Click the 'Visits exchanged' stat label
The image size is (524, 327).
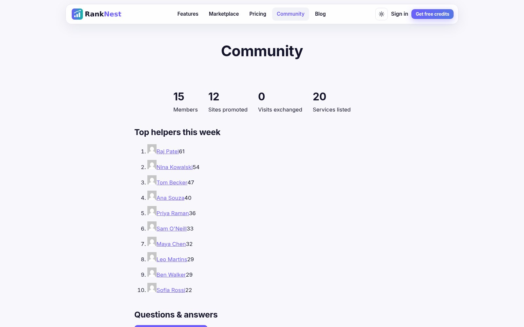pos(280,110)
